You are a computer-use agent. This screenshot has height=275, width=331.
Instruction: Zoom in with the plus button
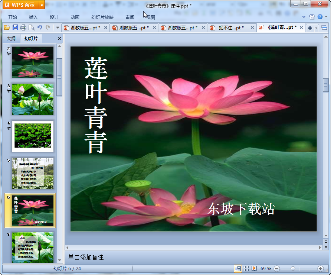point(321,269)
